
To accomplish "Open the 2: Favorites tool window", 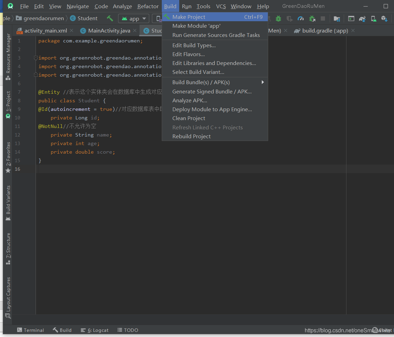I will (x=8, y=157).
